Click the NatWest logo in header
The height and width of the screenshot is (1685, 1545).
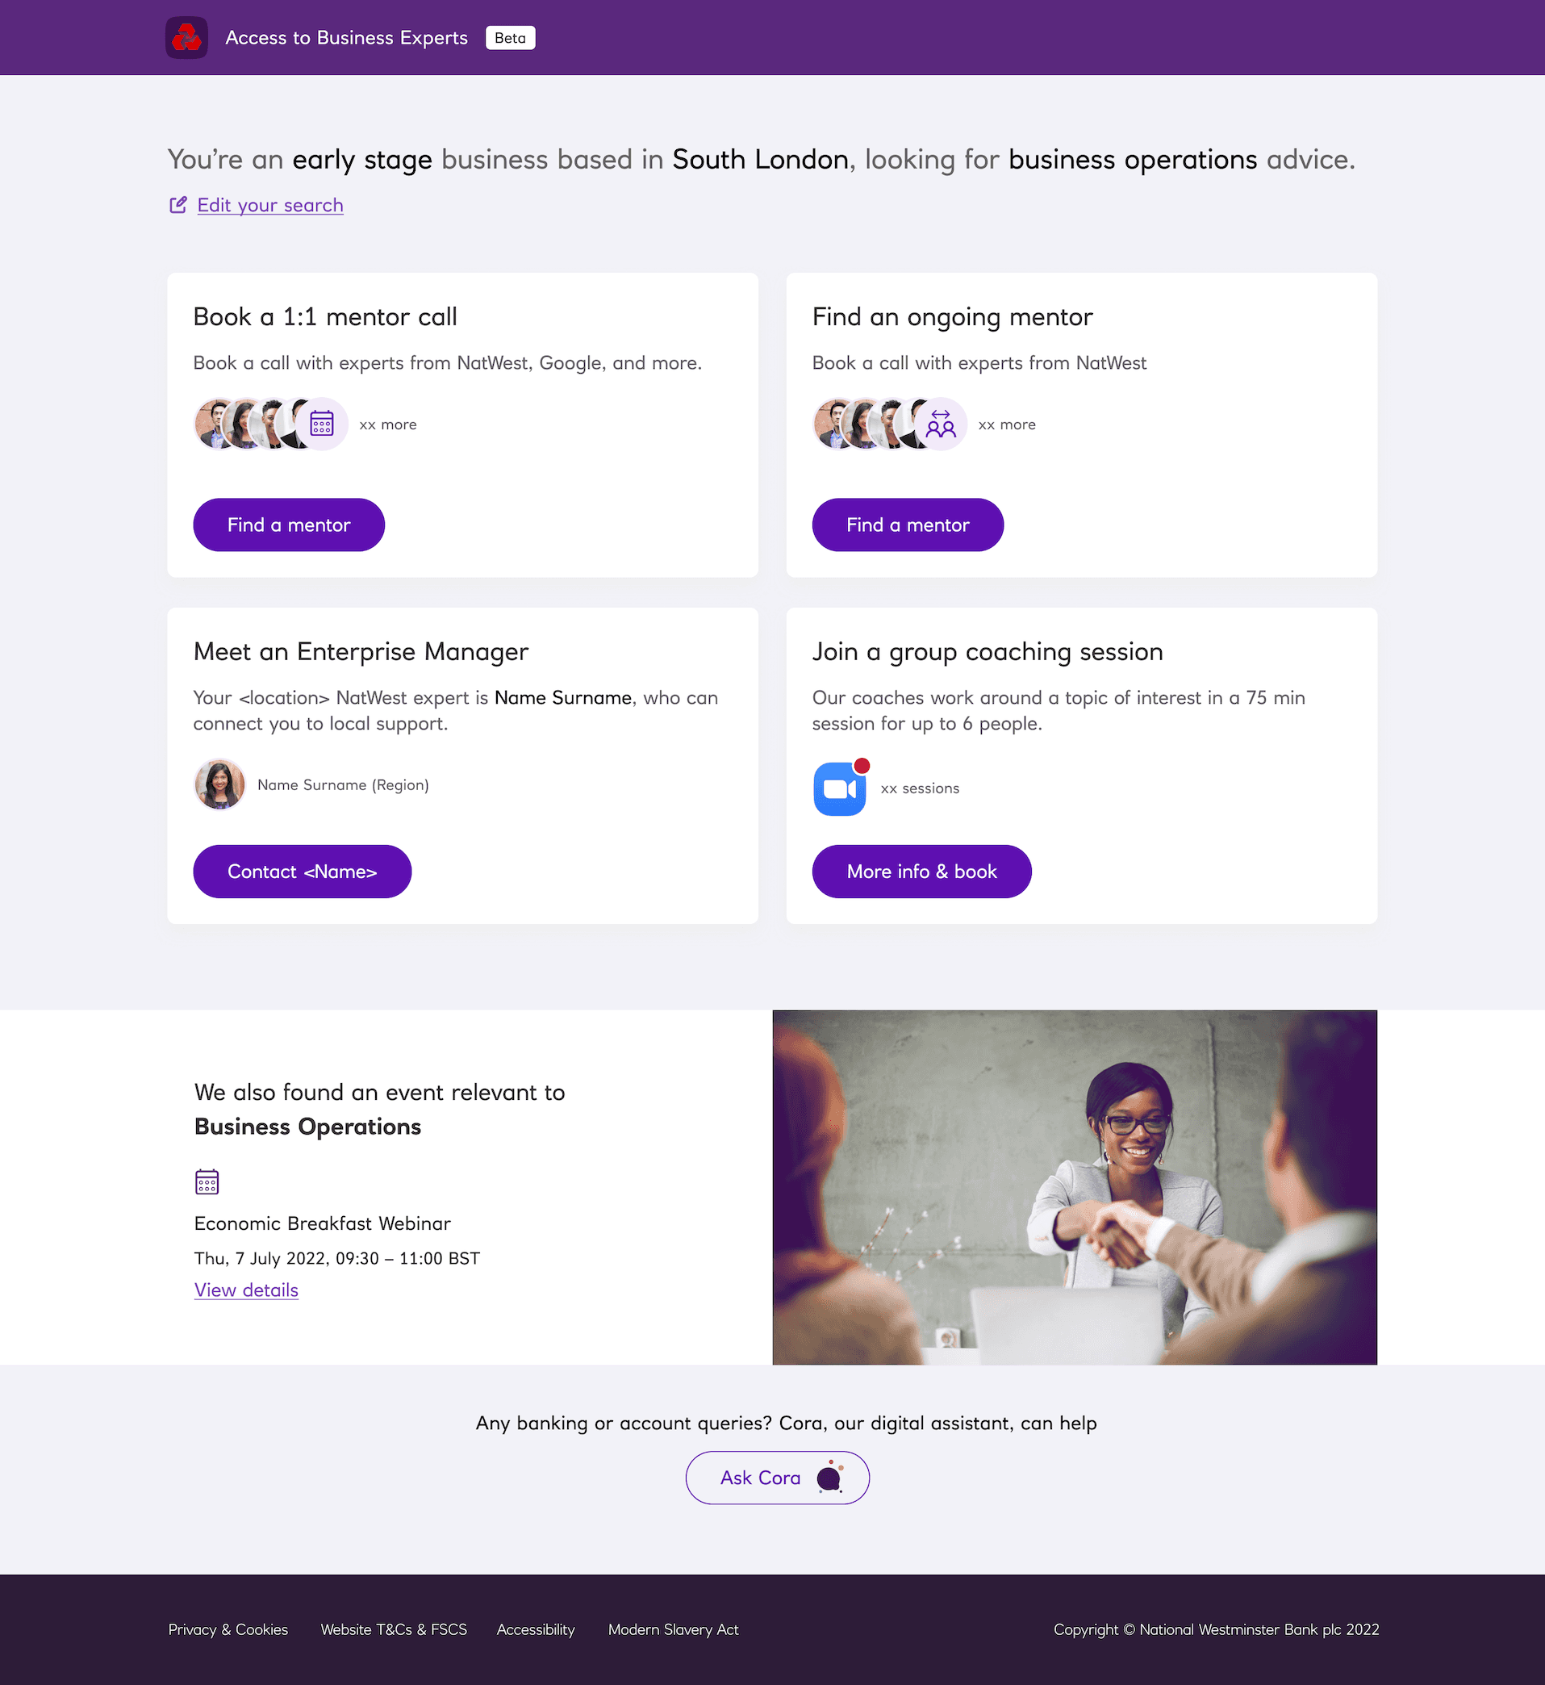186,38
